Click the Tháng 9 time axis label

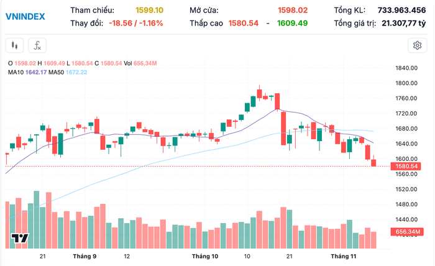click(x=85, y=256)
